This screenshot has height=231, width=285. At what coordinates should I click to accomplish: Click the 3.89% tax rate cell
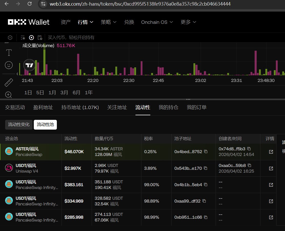150,169
